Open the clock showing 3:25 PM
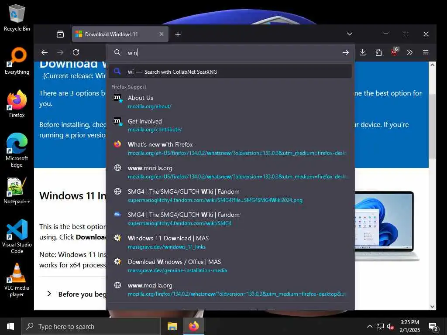Image resolution: width=447 pixels, height=335 pixels. [x=409, y=326]
